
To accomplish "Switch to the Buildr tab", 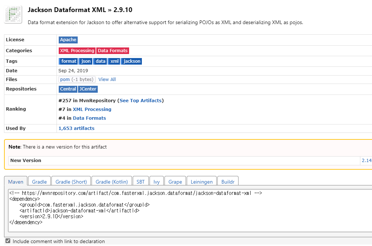I will tap(228, 182).
